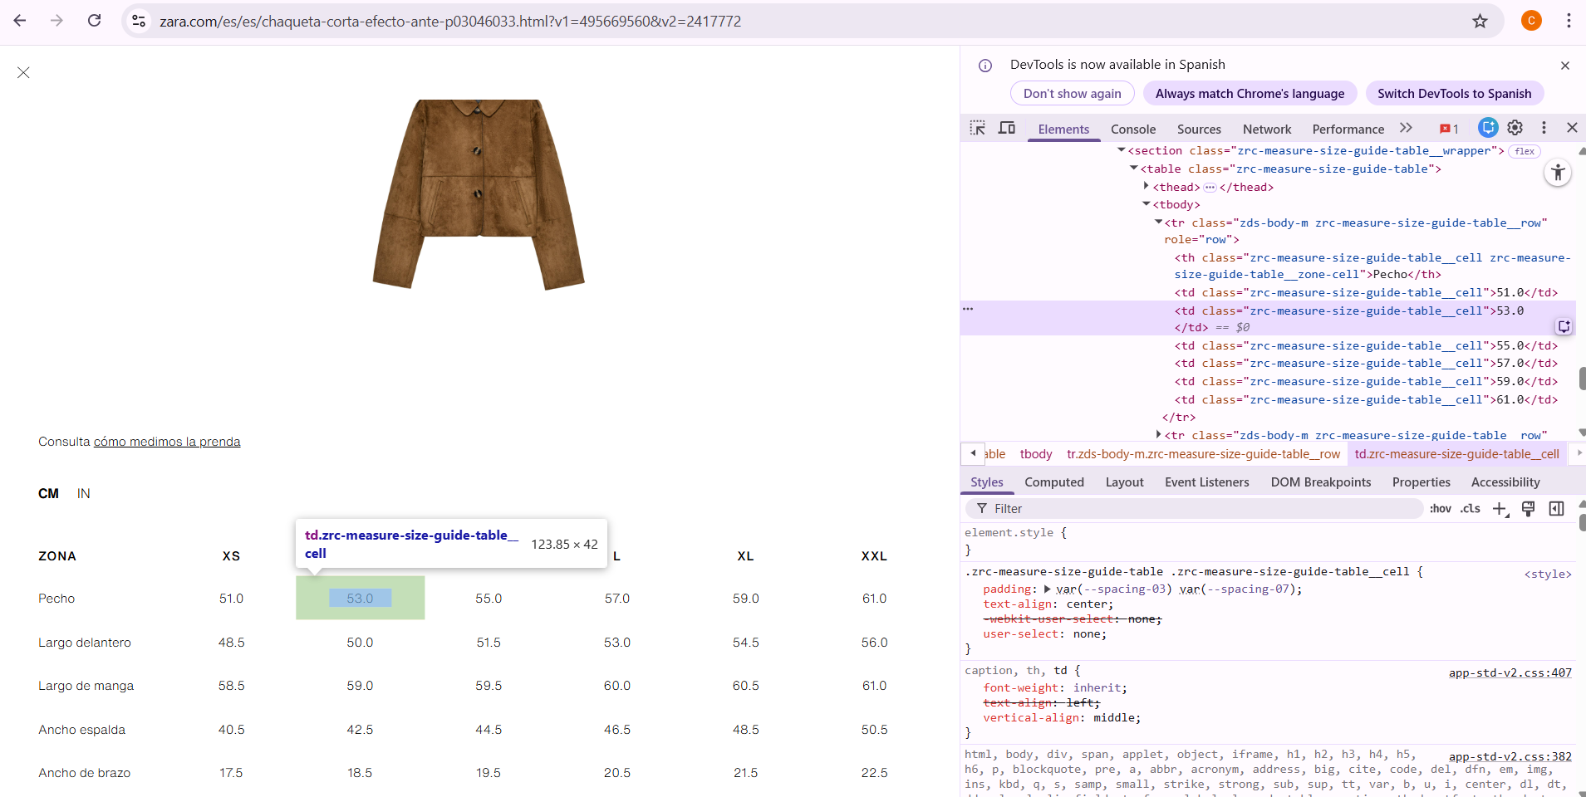Switch to the Console tab
Viewport: 1586px width, 797px height.
tap(1132, 129)
